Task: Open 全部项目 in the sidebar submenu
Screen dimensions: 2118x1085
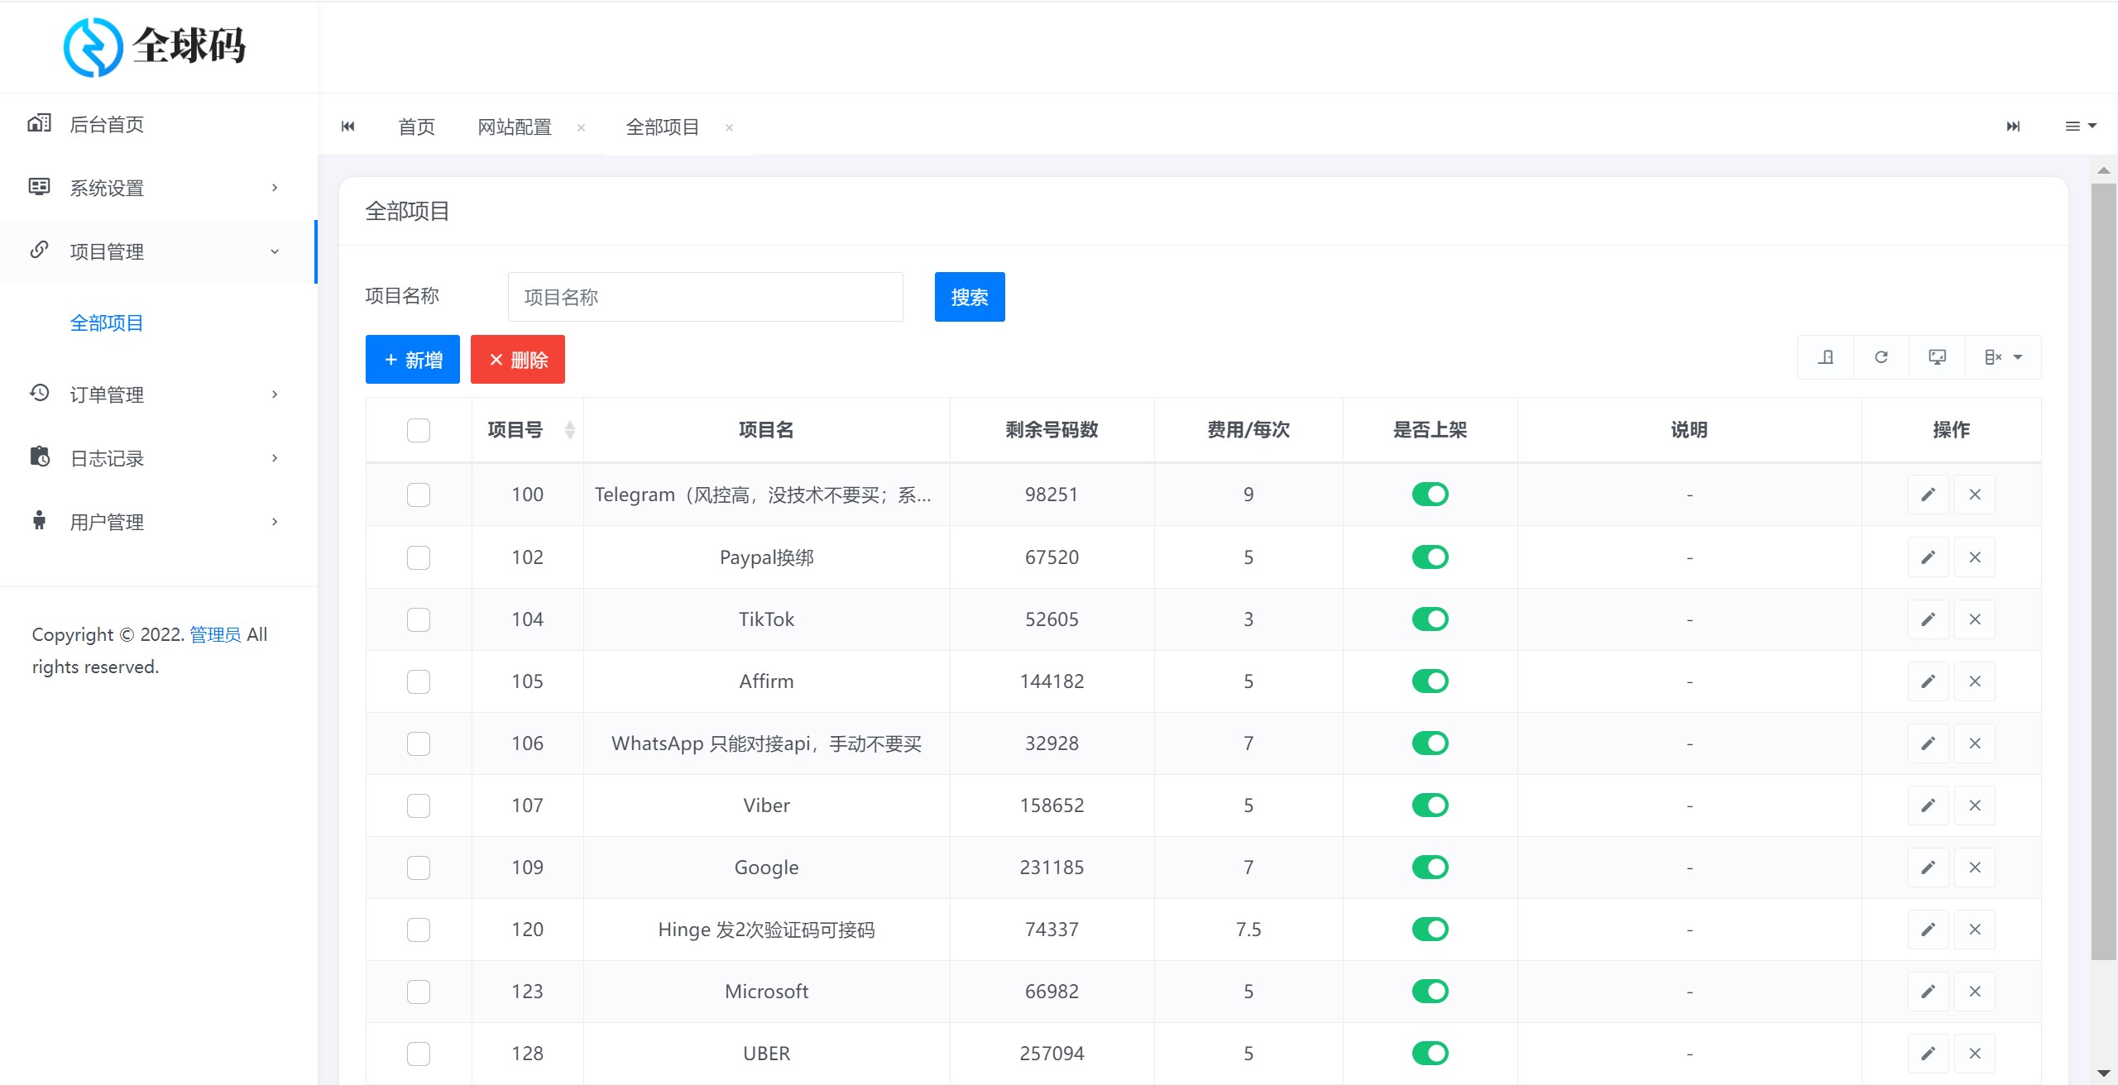Action: tap(107, 323)
